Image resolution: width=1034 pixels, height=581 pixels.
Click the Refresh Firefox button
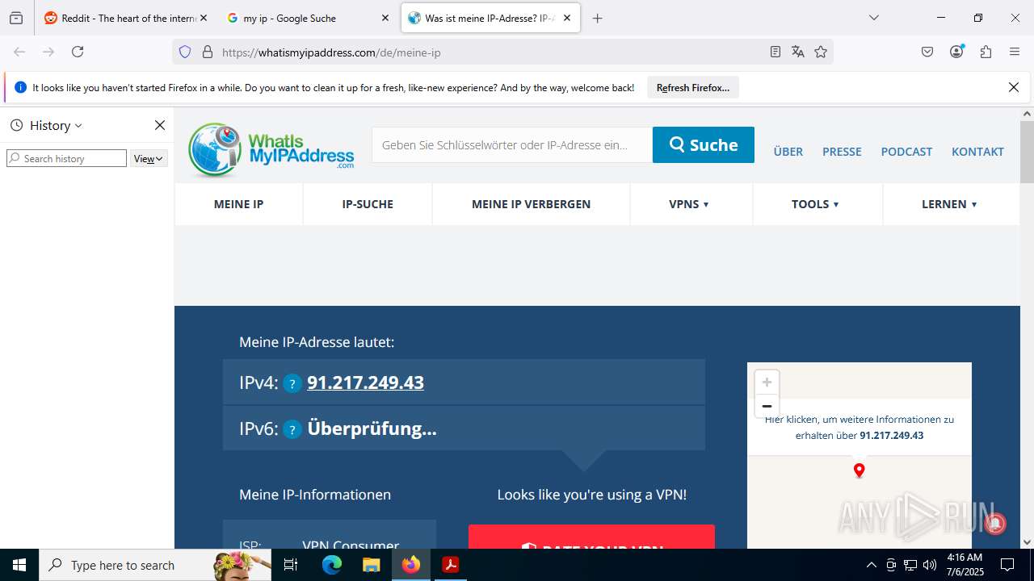(x=693, y=87)
